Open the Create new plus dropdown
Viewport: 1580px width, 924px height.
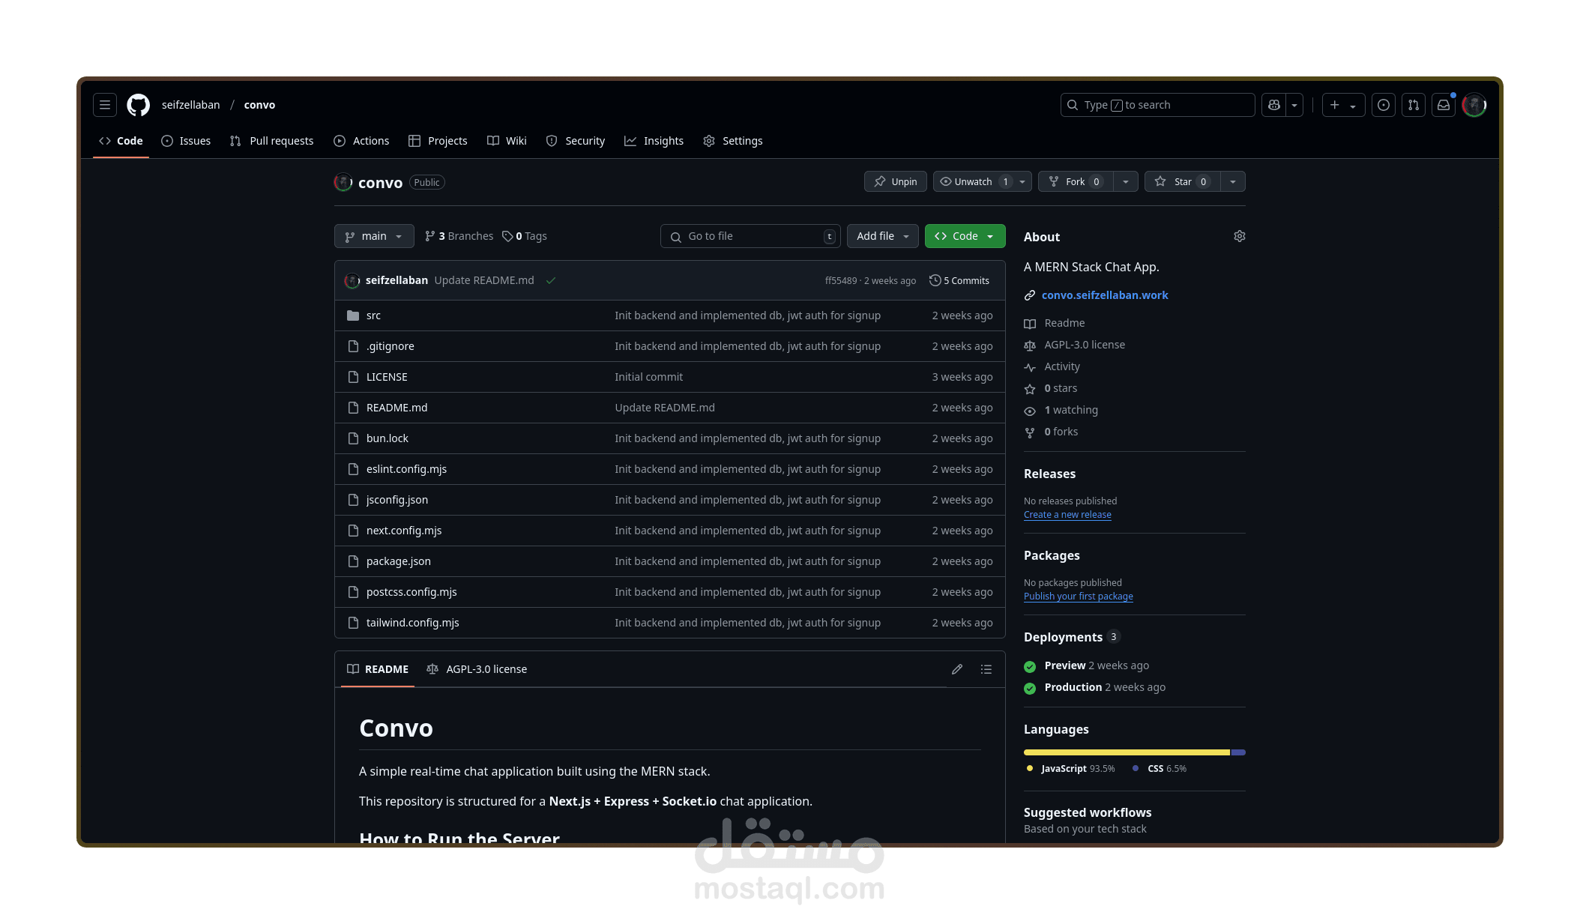tap(1343, 105)
